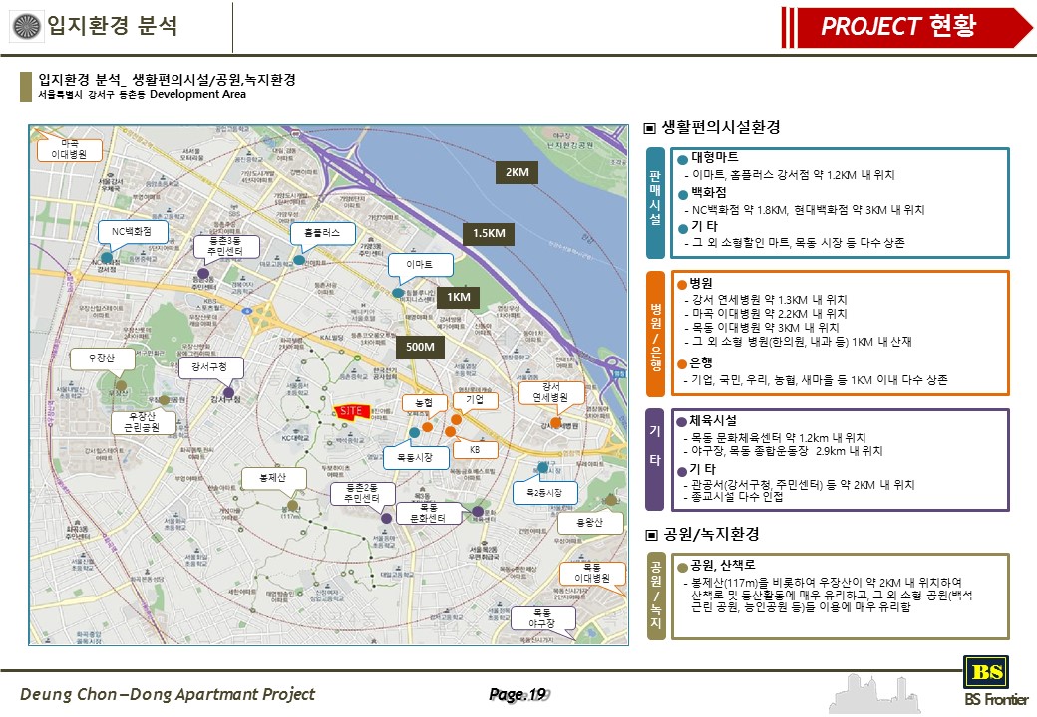Click the 1KM distance label
The image size is (1037, 717).
click(459, 297)
